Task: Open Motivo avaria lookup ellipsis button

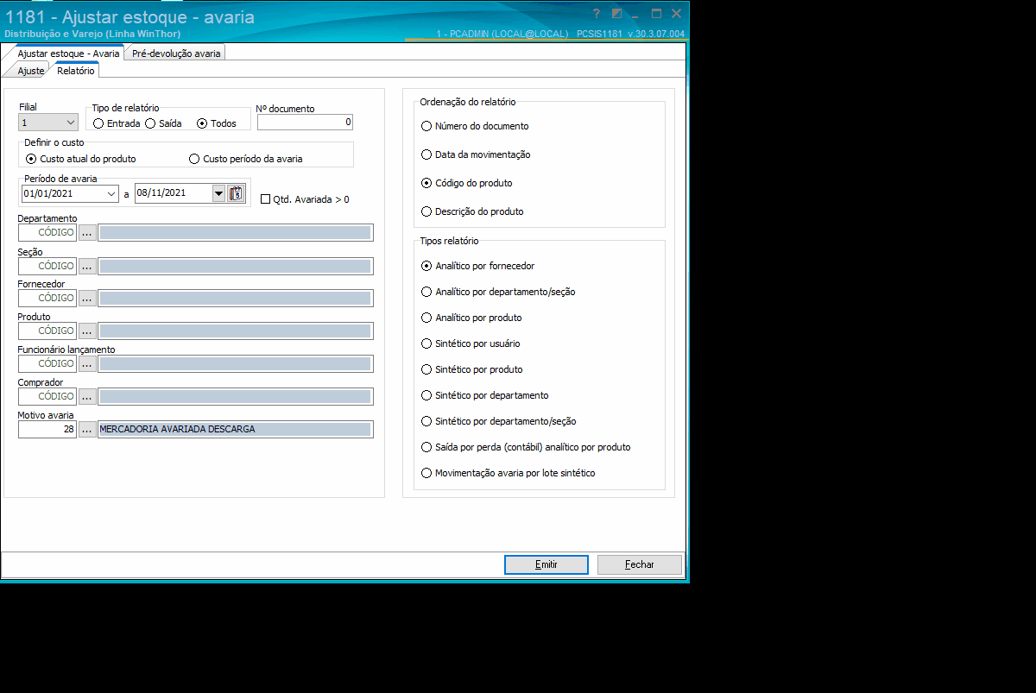Action: (87, 429)
